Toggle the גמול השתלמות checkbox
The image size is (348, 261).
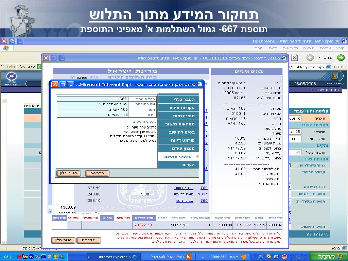(x=290, y=166)
